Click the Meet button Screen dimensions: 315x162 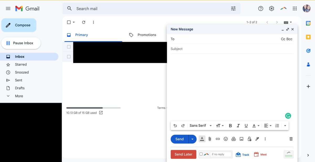coord(260,154)
